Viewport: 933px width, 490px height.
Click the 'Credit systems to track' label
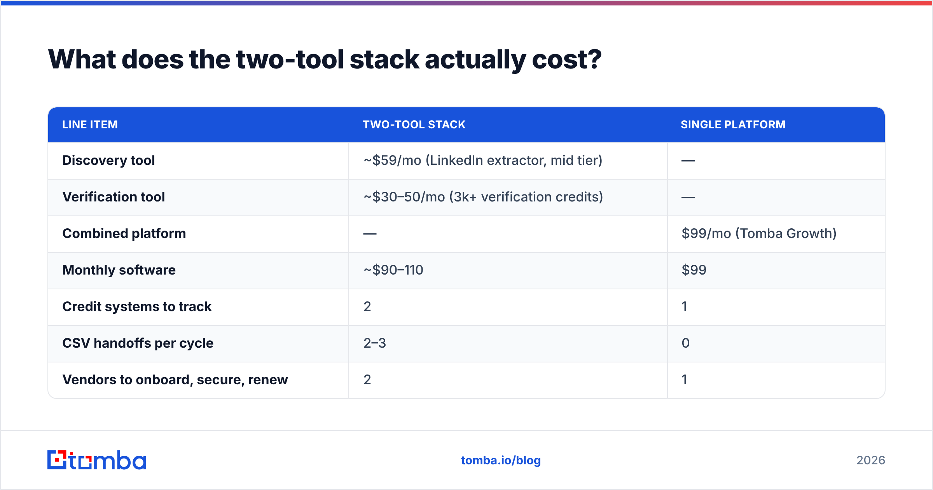point(137,307)
